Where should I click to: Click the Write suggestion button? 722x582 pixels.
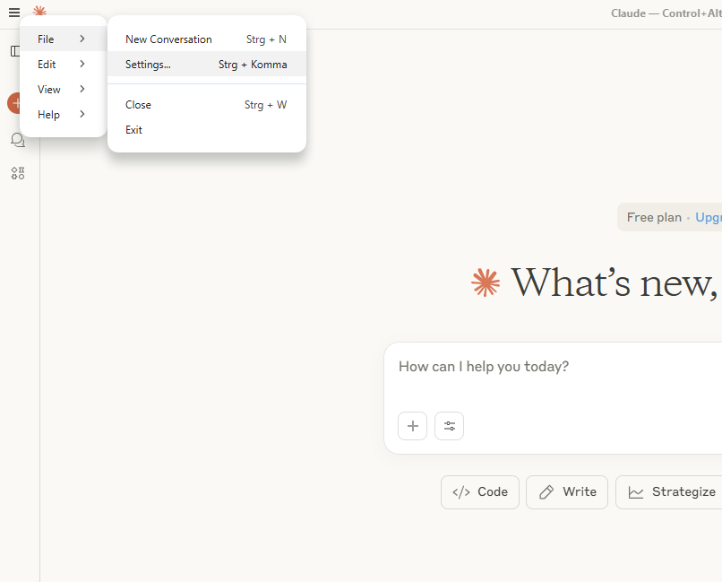click(x=567, y=492)
